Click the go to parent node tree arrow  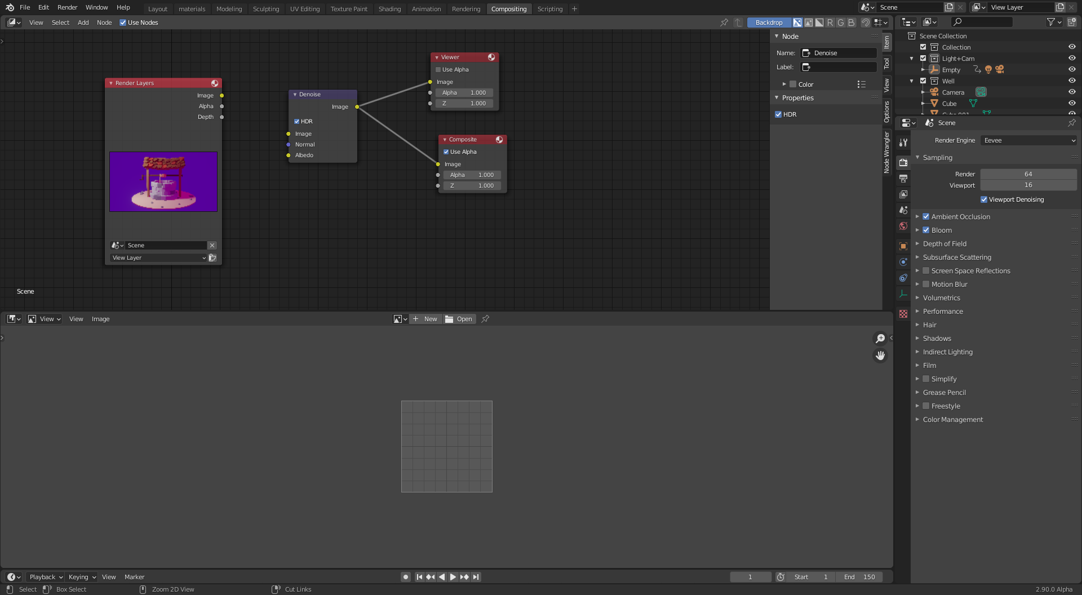pyautogui.click(x=738, y=23)
